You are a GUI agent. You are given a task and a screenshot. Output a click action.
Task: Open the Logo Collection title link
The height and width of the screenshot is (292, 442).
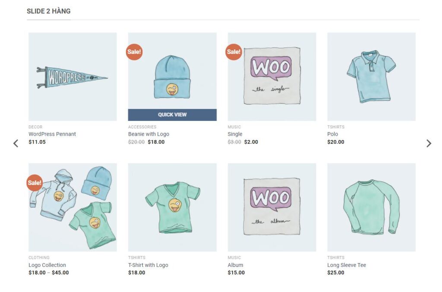click(47, 265)
